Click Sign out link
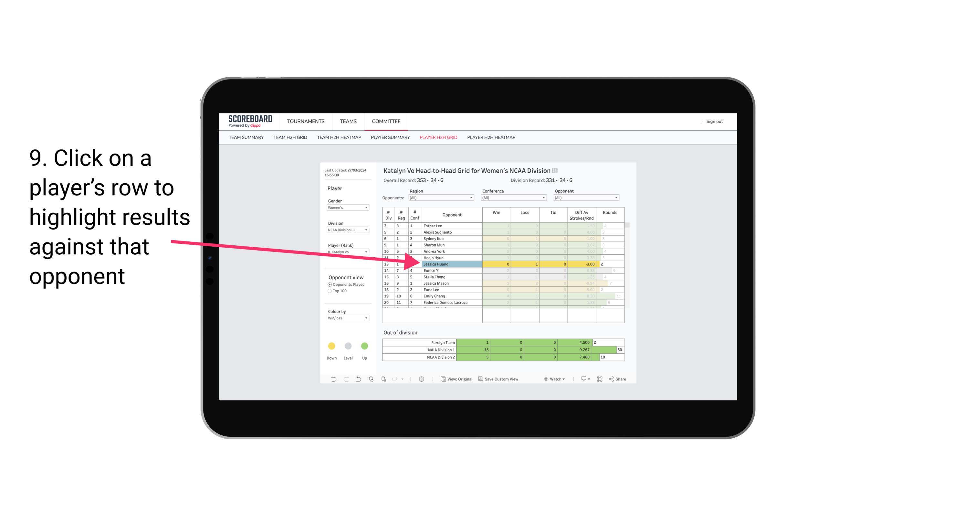Image resolution: width=953 pixels, height=513 pixels. tap(713, 122)
